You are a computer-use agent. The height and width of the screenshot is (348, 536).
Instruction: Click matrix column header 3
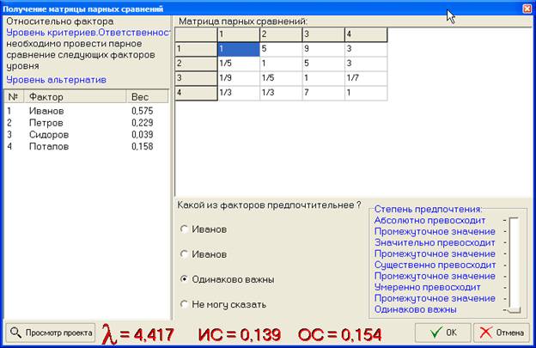(x=323, y=34)
